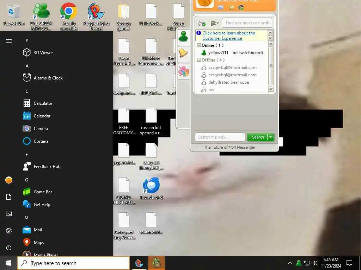Collapse the Online contact group

199,45
